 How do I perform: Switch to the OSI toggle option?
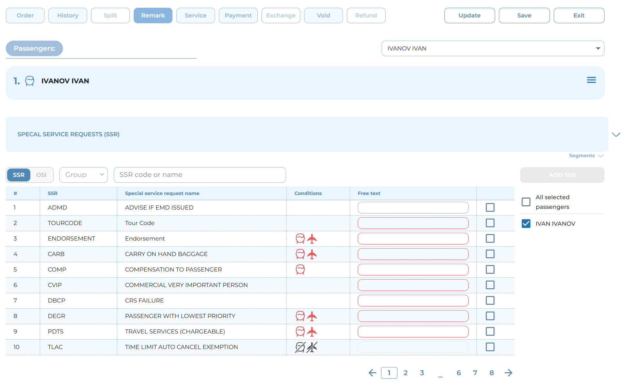coord(41,175)
